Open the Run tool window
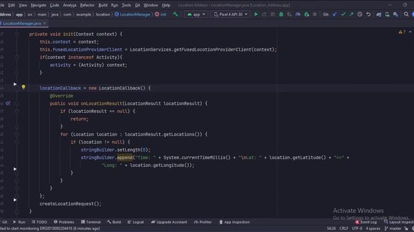Screen dimensions: 414x232 [x=19, y=222]
